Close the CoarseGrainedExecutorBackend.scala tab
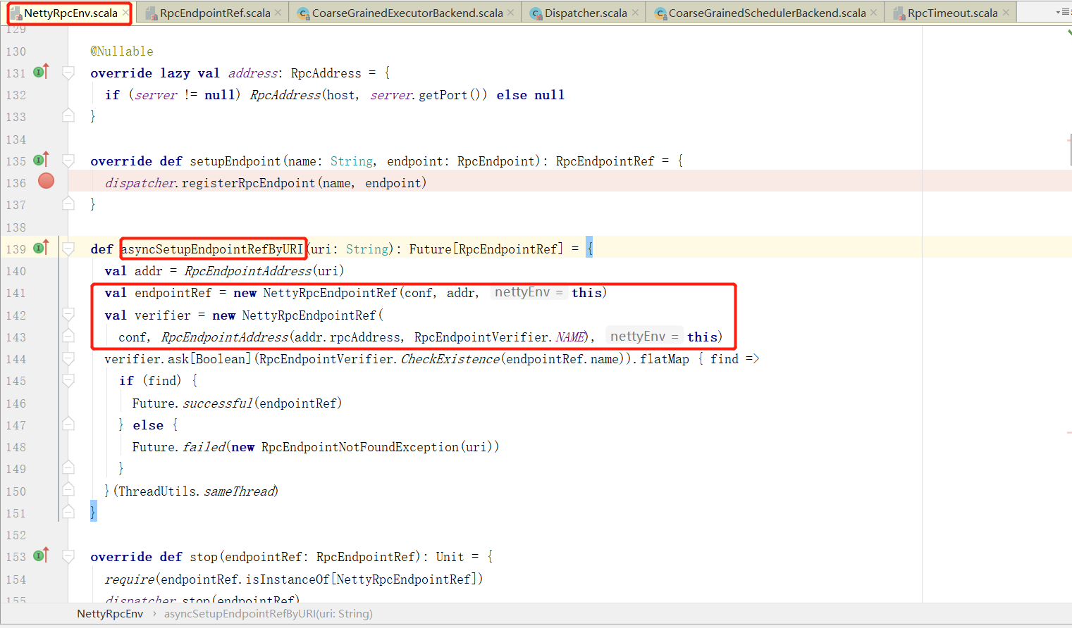This screenshot has width=1072, height=628. click(x=511, y=13)
